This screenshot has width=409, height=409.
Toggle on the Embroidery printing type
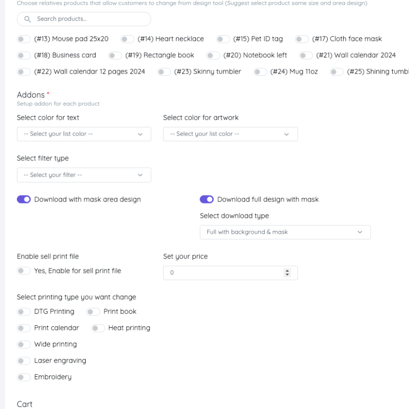pos(24,377)
